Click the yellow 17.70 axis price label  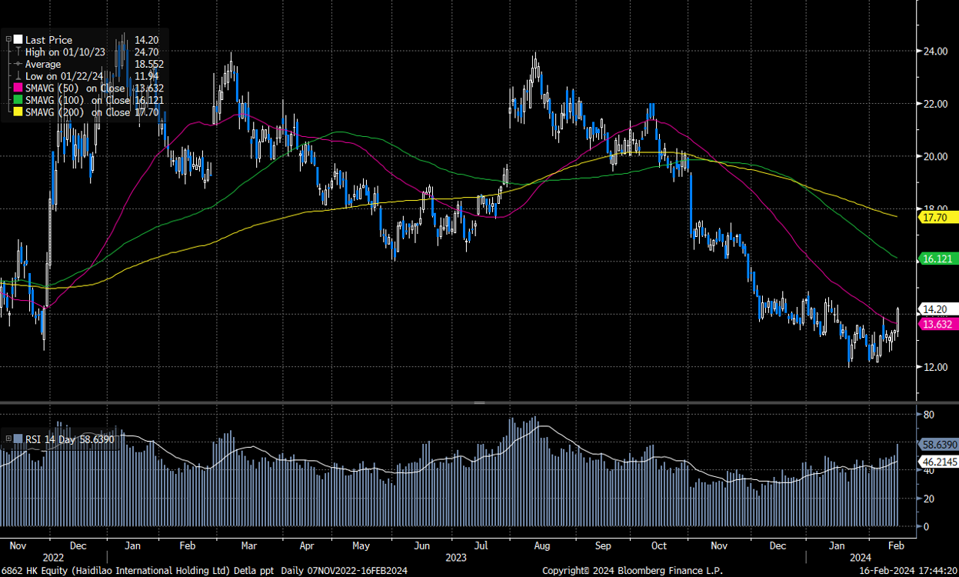[934, 218]
